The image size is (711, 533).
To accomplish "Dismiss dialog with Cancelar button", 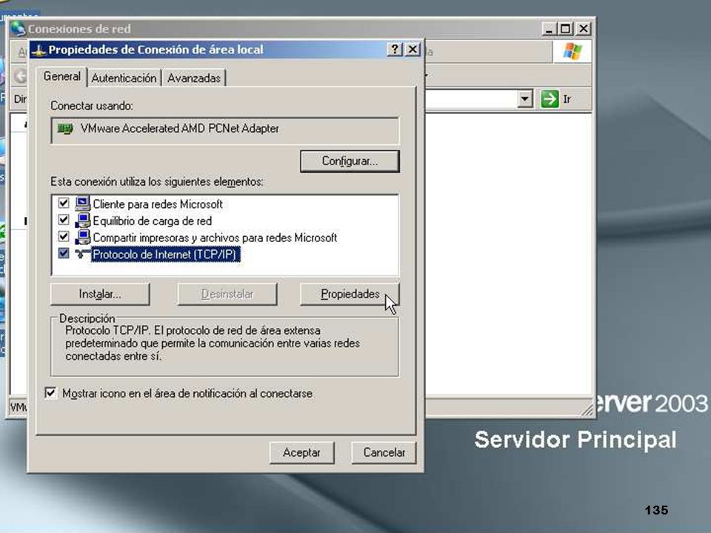I will (384, 452).
